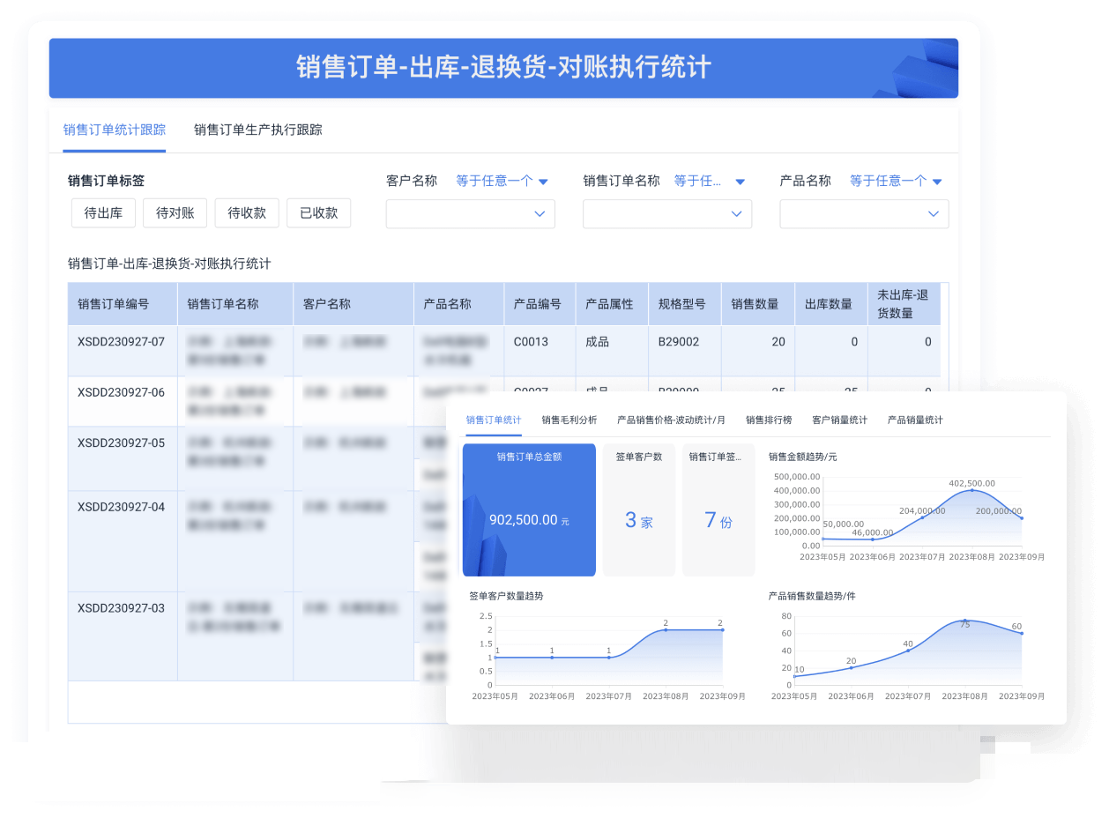Click order number XSDD230927-07 in table

pos(121,342)
